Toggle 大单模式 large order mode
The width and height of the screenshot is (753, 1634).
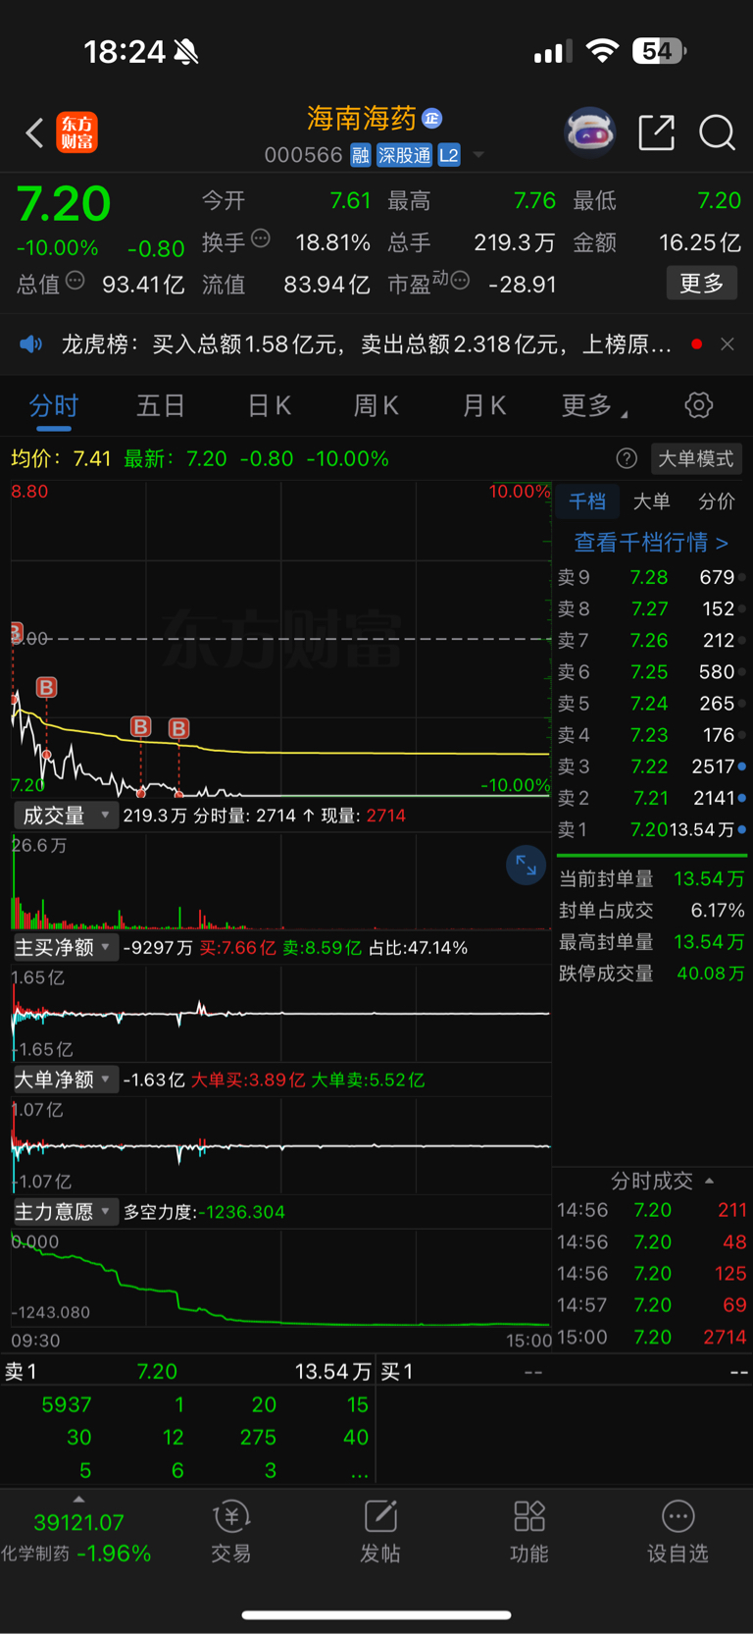[x=695, y=458]
